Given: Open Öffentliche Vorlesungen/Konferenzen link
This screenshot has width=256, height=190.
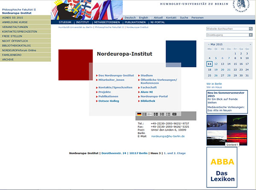Looking at the screenshot, I should tap(159, 81).
